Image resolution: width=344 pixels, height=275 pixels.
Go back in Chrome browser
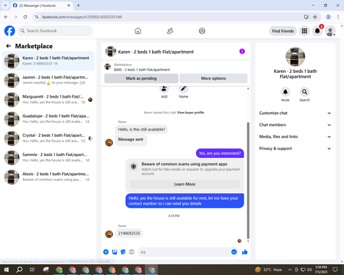(6, 17)
